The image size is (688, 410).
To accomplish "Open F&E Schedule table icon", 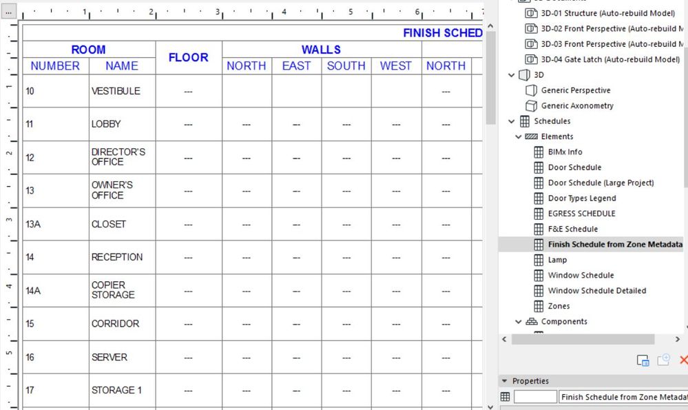I will [539, 229].
